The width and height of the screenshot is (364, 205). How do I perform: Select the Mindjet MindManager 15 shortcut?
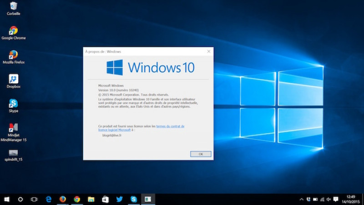pyautogui.click(x=14, y=132)
